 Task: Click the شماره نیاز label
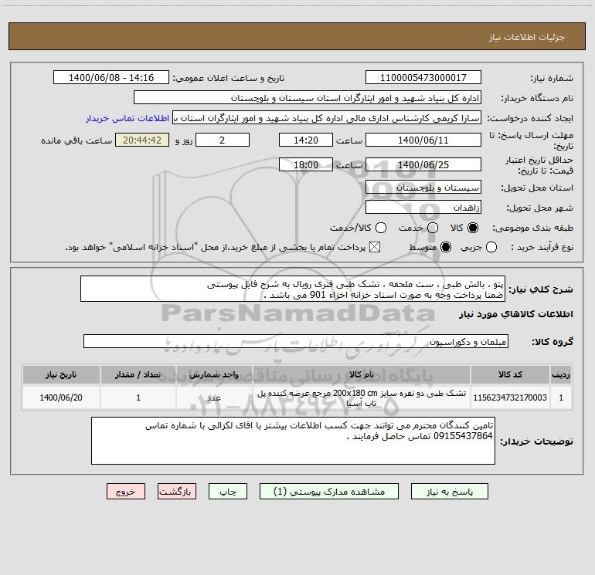coord(552,79)
